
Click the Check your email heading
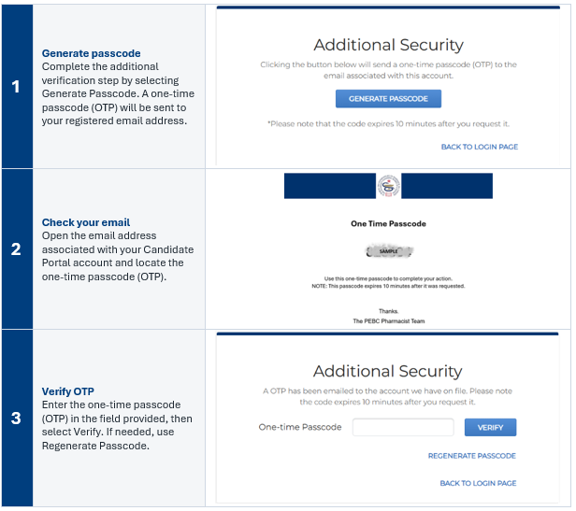86,222
